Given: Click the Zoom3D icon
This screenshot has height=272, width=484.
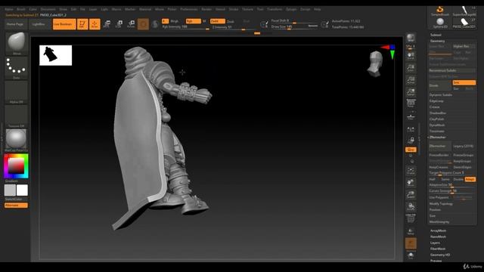Looking at the screenshot, I should click(x=411, y=195).
